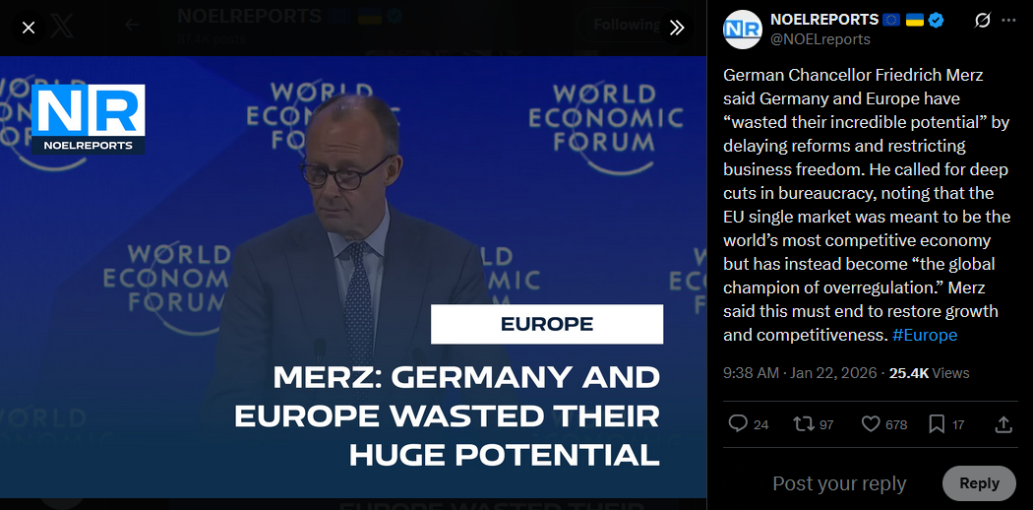Click the blue verified badge
Viewport: 1033px width, 510px height.
click(937, 21)
